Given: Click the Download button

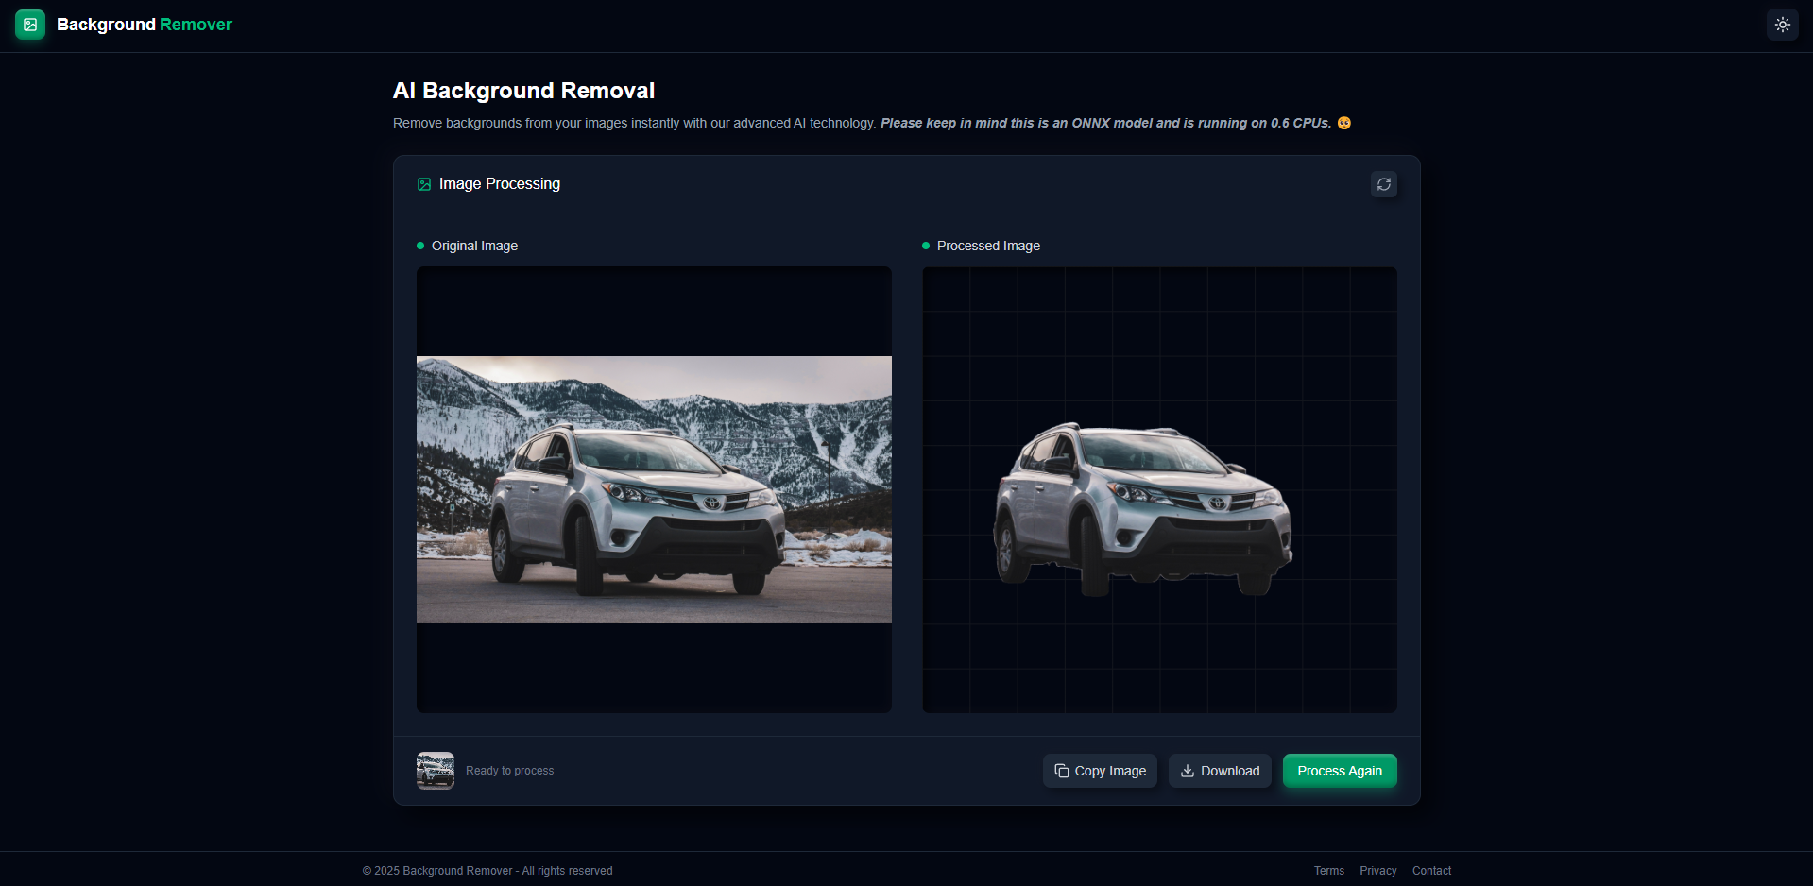Looking at the screenshot, I should pos(1220,771).
